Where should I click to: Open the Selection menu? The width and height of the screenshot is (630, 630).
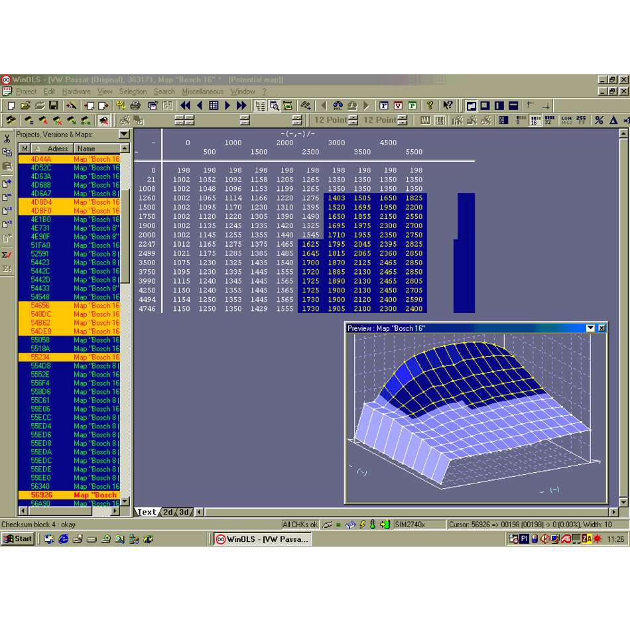pyautogui.click(x=133, y=92)
